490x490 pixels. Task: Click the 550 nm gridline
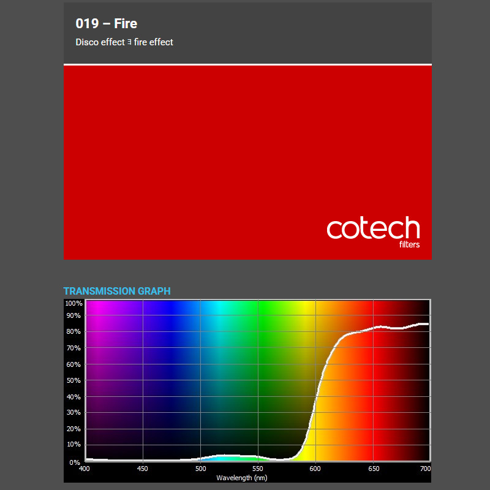pyautogui.click(x=257, y=380)
